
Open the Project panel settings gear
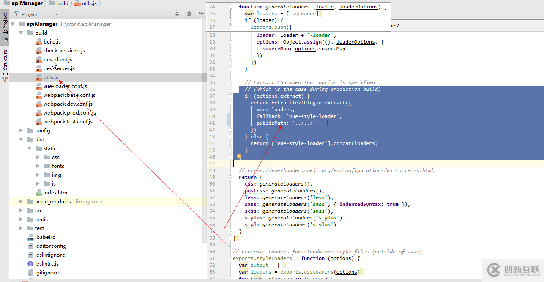(x=189, y=14)
